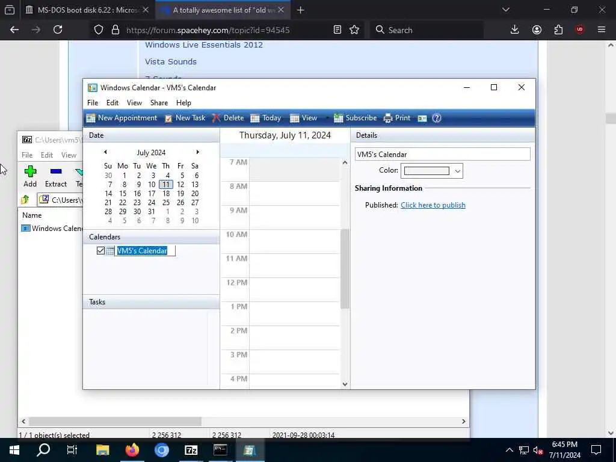The width and height of the screenshot is (616, 462).
Task: Open a new browser tab
Action: (301, 10)
